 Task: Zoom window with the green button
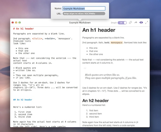click(x=20, y=22)
